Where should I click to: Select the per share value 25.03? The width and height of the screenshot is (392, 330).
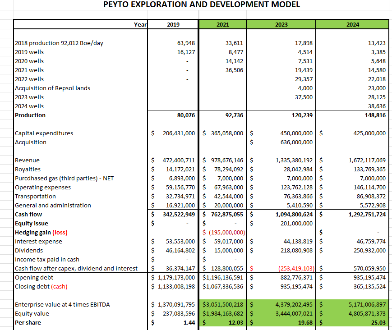(378, 322)
